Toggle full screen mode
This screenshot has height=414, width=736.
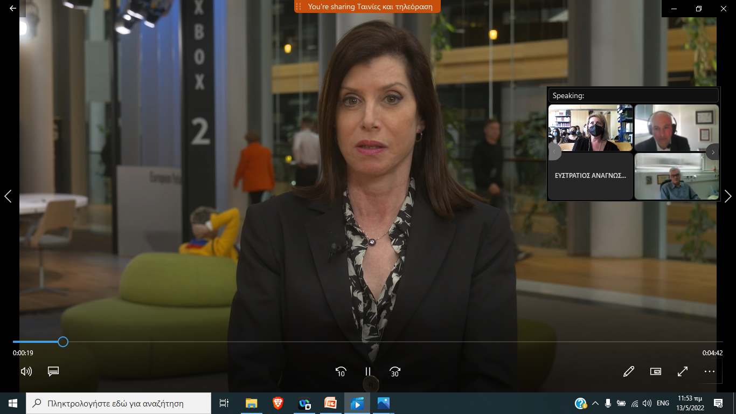pyautogui.click(x=683, y=371)
